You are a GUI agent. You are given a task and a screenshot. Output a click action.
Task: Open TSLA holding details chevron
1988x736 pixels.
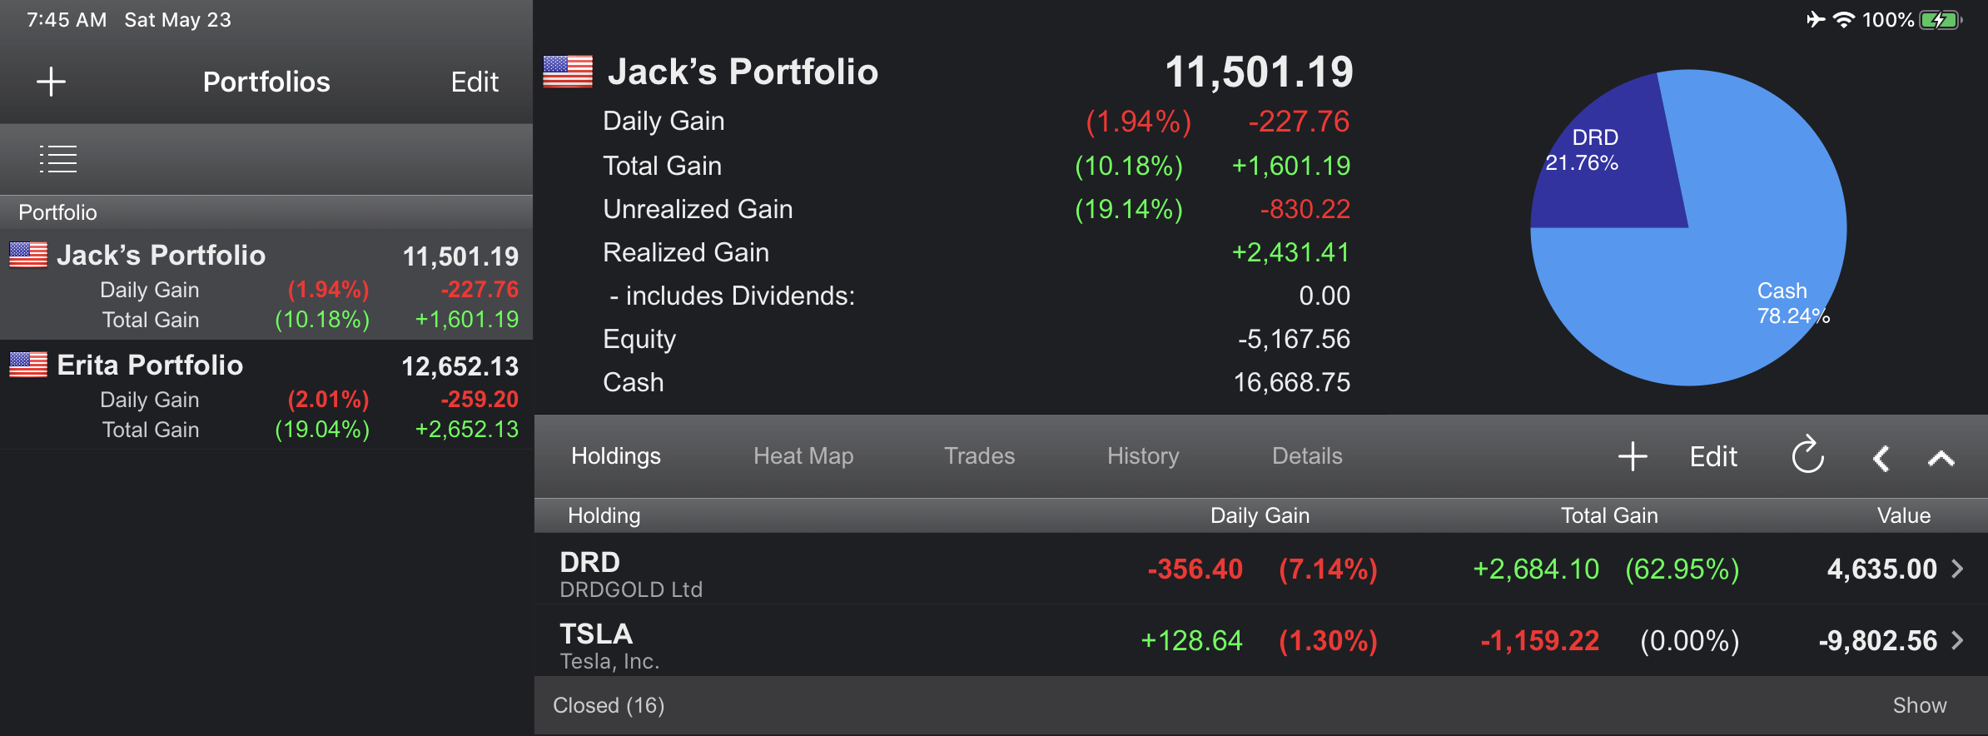click(1957, 640)
